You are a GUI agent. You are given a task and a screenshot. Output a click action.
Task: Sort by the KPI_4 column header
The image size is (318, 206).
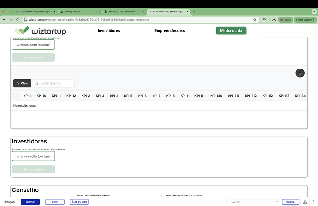(114, 96)
